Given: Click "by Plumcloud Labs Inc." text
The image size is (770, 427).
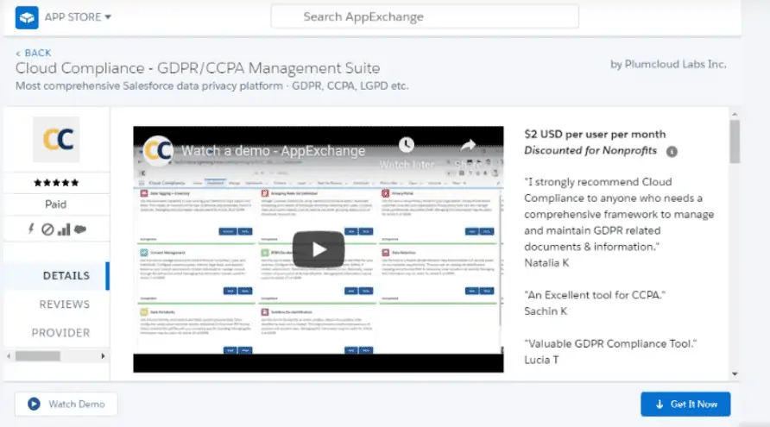Looking at the screenshot, I should click(668, 65).
